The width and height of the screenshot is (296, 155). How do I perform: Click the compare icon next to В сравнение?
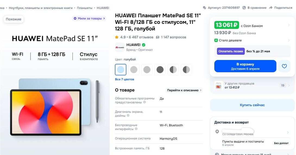pyautogui.click(x=244, y=8)
